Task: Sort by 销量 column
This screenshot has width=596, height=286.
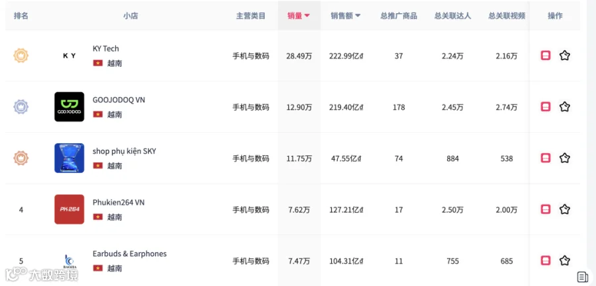Action: click(x=299, y=16)
